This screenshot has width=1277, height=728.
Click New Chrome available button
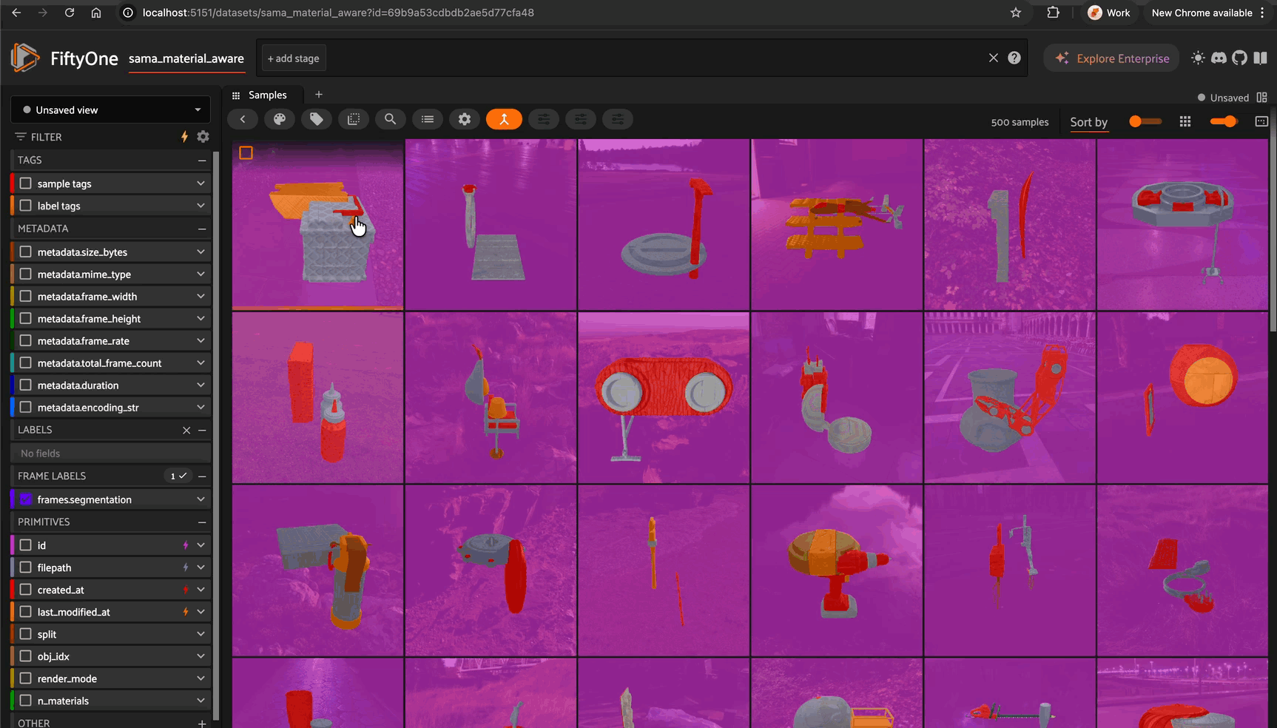(x=1209, y=13)
